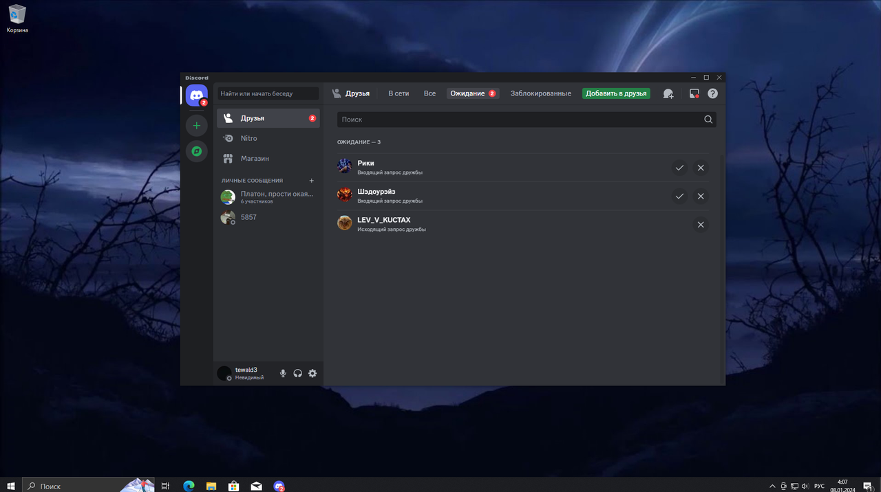Screen dimensions: 881x492
Task: Deafen with the headphones icon
Action: point(298,373)
